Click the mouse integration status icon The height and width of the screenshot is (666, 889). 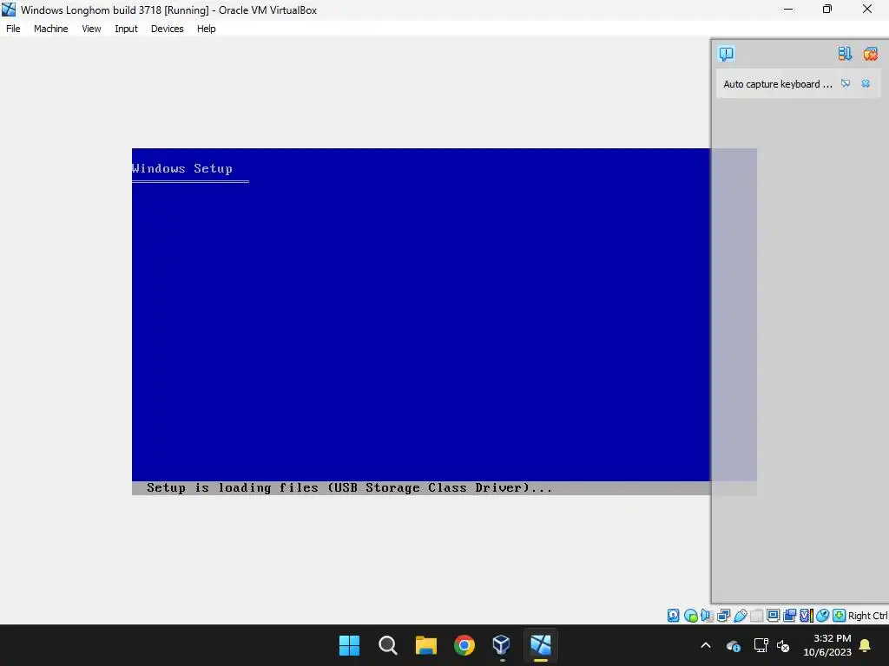(823, 616)
